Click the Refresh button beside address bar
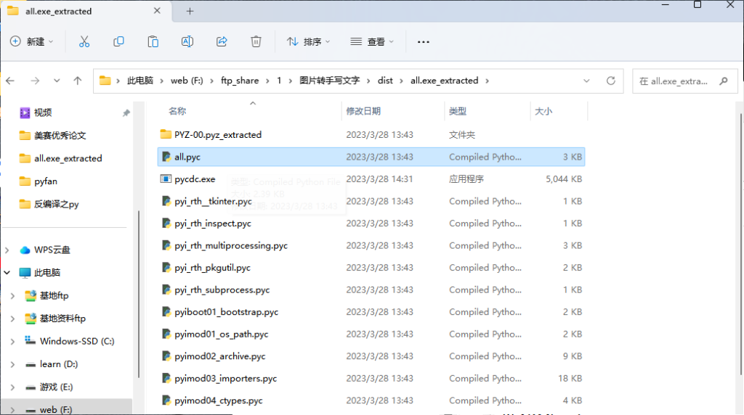The height and width of the screenshot is (415, 744). 610,81
